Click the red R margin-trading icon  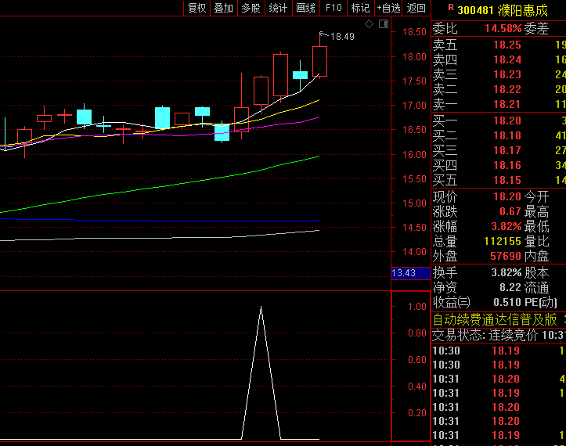pyautogui.click(x=451, y=9)
